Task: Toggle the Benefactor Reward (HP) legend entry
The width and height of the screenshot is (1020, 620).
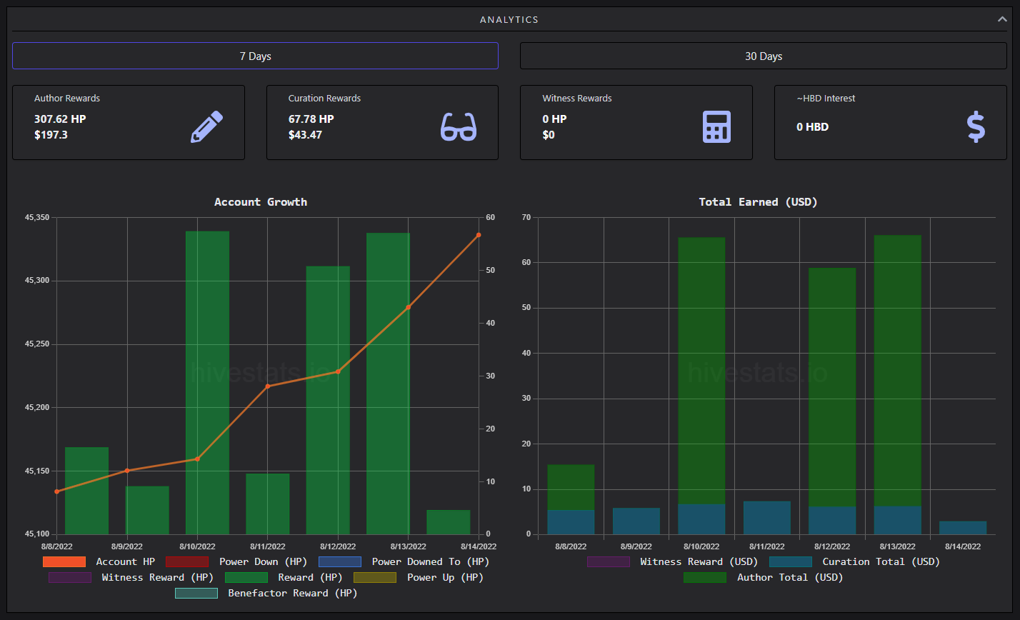Action: point(266,594)
